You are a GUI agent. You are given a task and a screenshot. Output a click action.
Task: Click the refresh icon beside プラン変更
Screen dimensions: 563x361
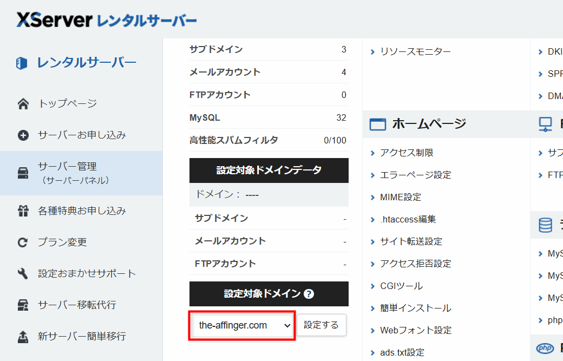pos(23,242)
